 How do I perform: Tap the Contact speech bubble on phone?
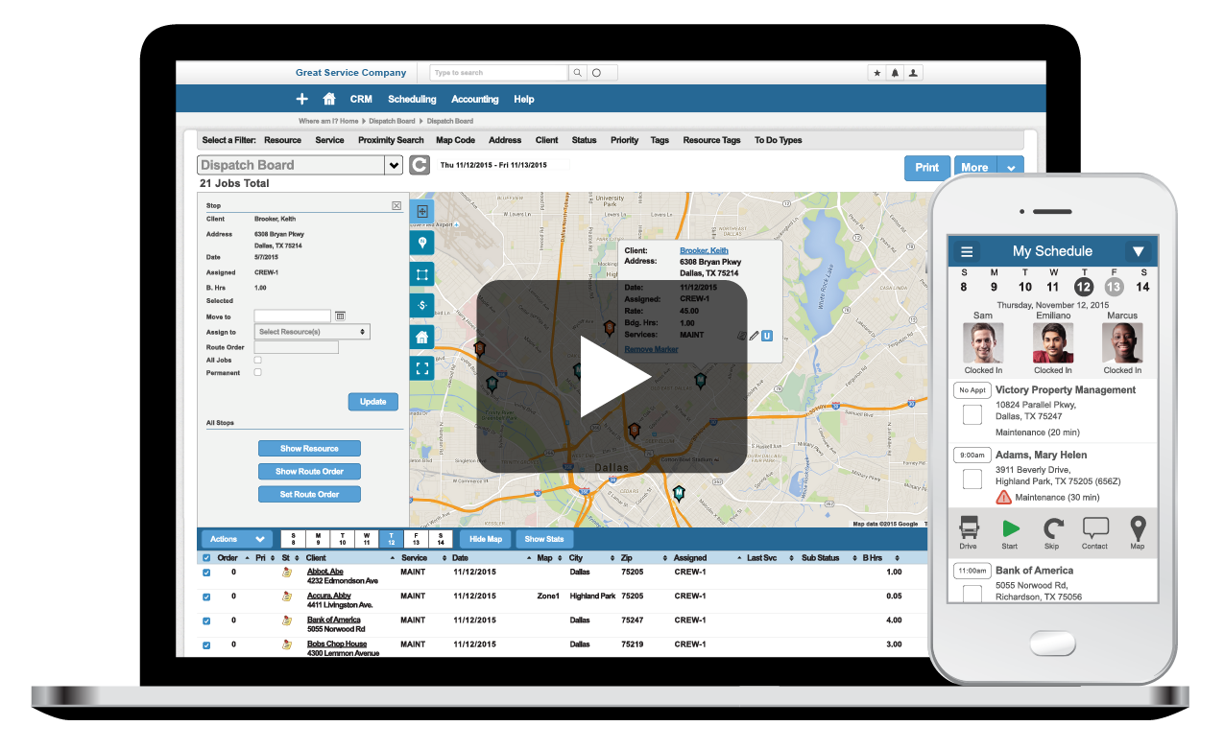coord(1095,527)
